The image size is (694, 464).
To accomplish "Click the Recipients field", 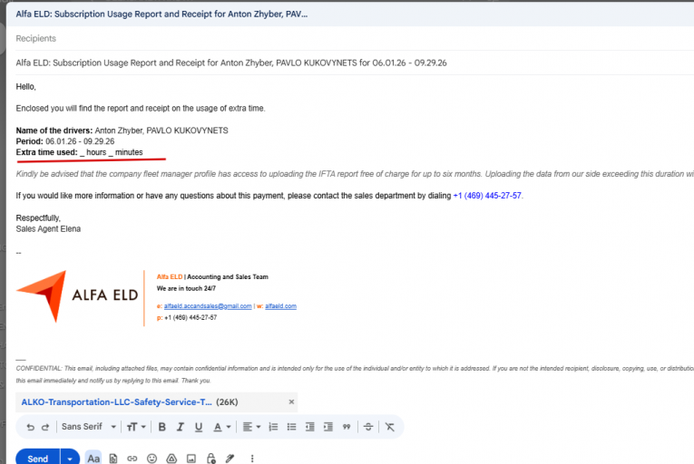I will pyautogui.click(x=354, y=38).
